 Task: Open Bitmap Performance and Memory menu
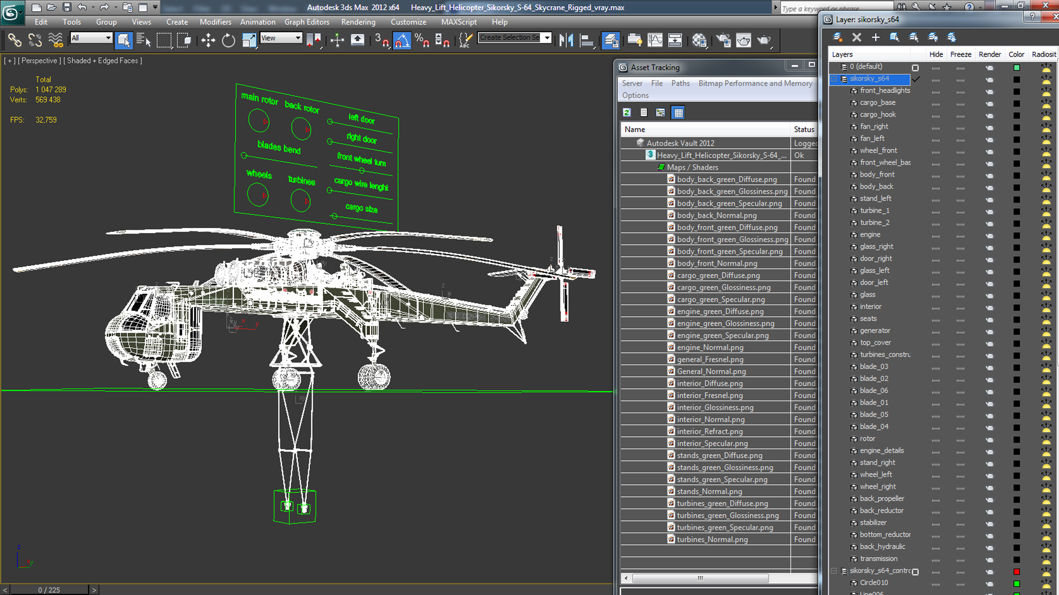click(755, 83)
